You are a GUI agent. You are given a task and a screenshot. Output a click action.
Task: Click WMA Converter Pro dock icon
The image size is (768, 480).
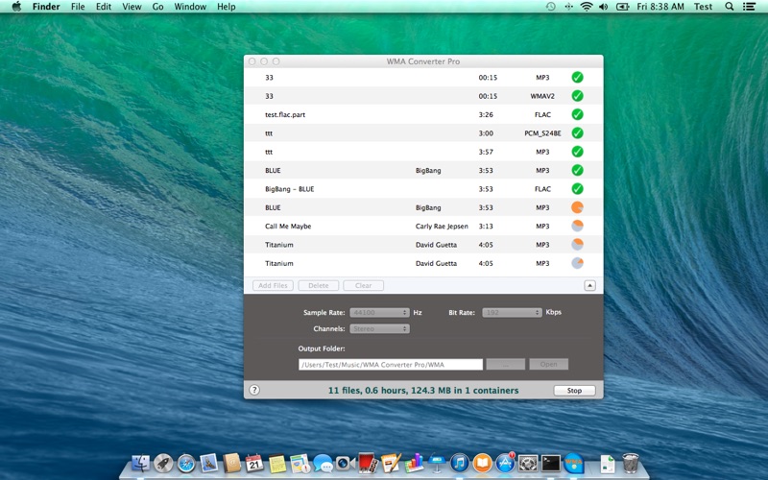click(573, 463)
